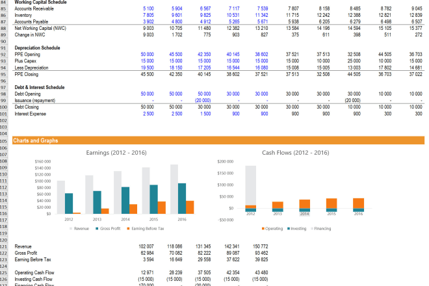Click Operating Cash Flow value 43 480
Viewport: 429px width, 286px height.
[261, 273]
